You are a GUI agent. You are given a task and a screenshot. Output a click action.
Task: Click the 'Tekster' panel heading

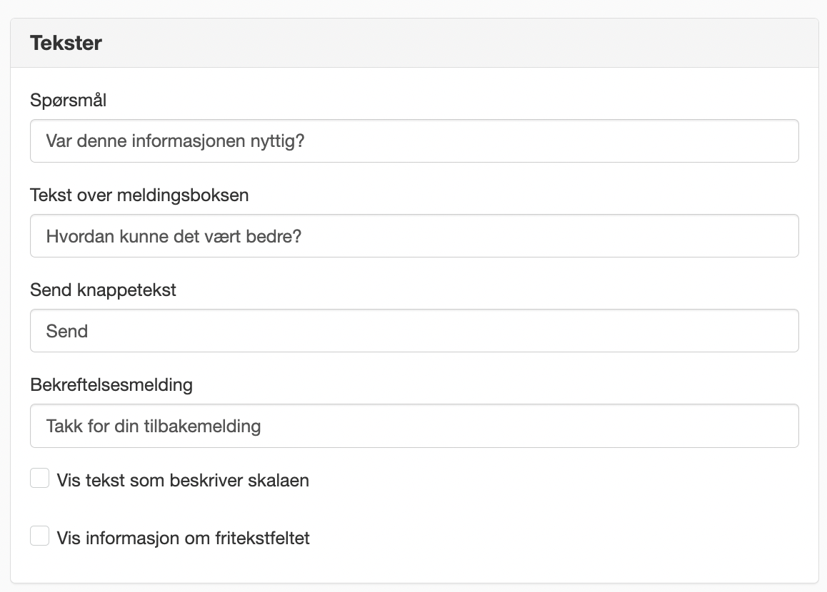[x=66, y=44]
